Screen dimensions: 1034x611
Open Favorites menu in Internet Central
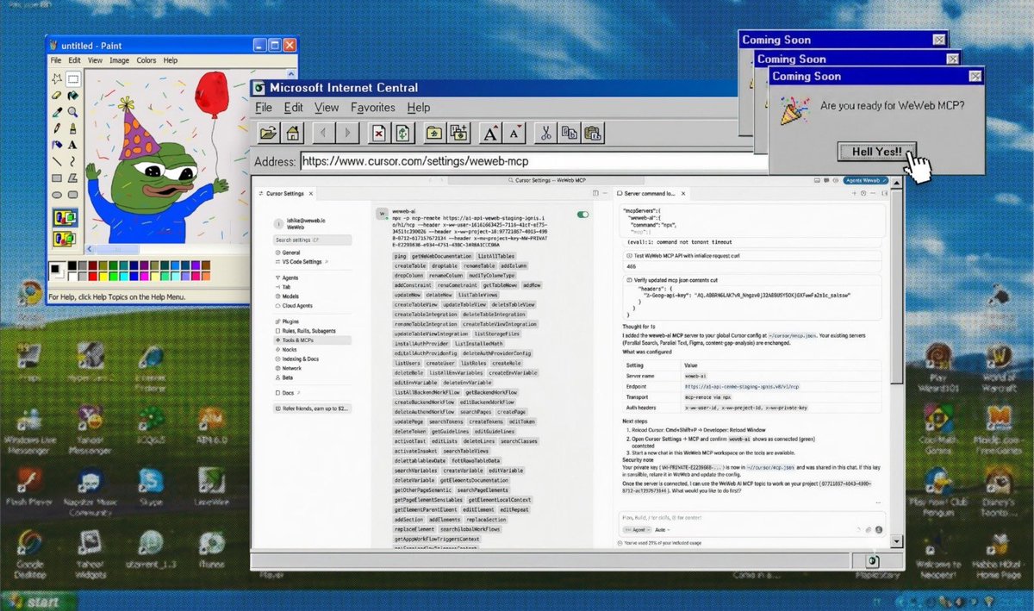click(x=373, y=108)
